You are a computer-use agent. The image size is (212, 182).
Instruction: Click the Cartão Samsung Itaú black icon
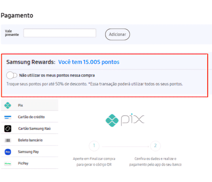click(x=8, y=129)
